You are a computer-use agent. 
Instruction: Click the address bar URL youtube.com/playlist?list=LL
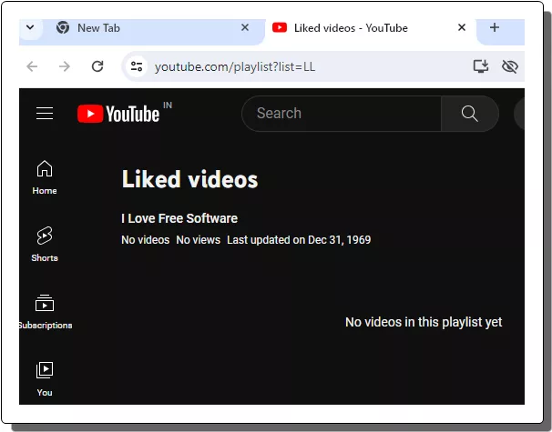click(x=235, y=66)
